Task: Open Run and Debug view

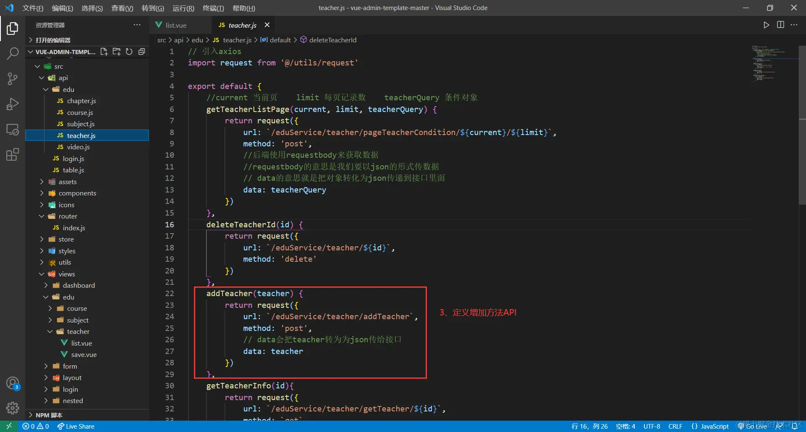Action: (13, 104)
